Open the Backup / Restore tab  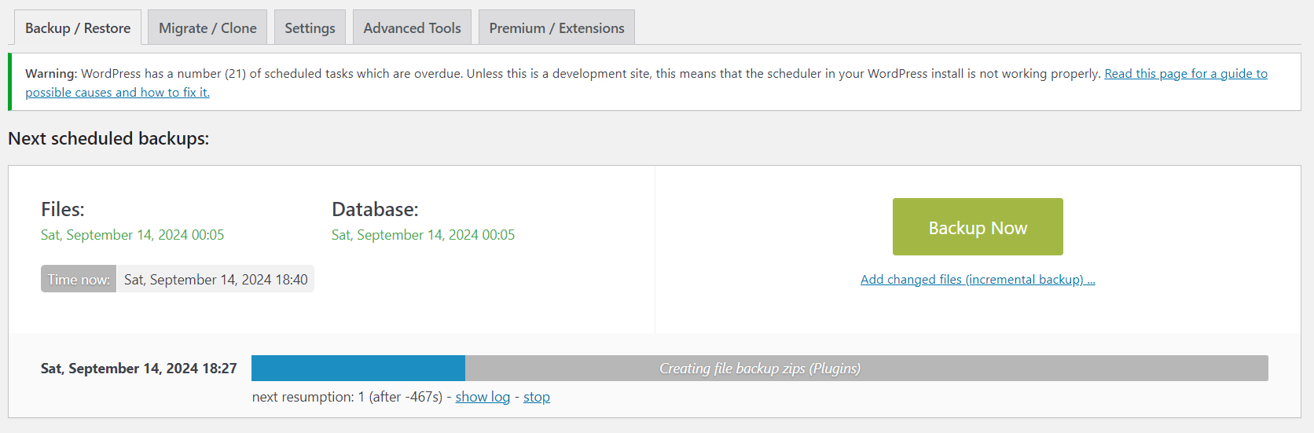coord(78,28)
